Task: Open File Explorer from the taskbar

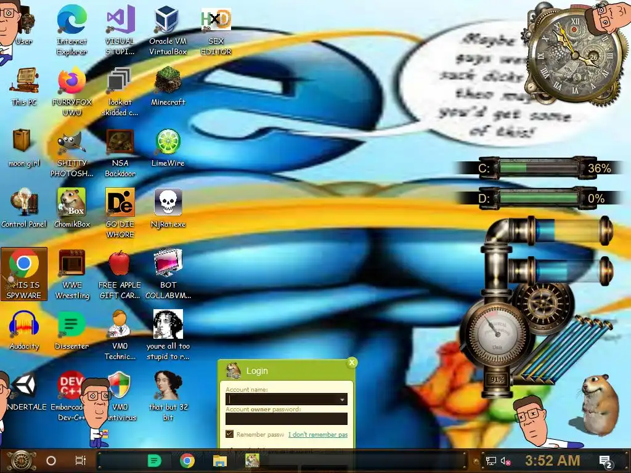Action: pos(220,461)
